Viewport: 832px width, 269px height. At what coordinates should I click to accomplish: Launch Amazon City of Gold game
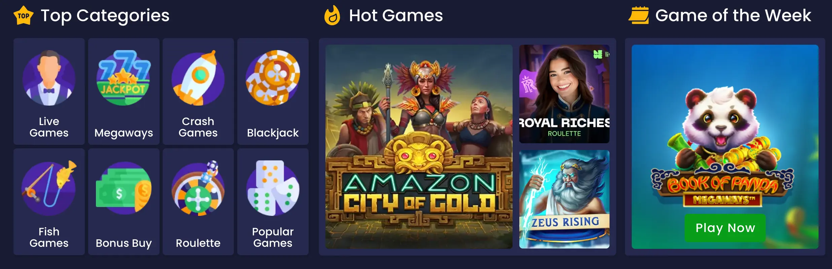419,147
